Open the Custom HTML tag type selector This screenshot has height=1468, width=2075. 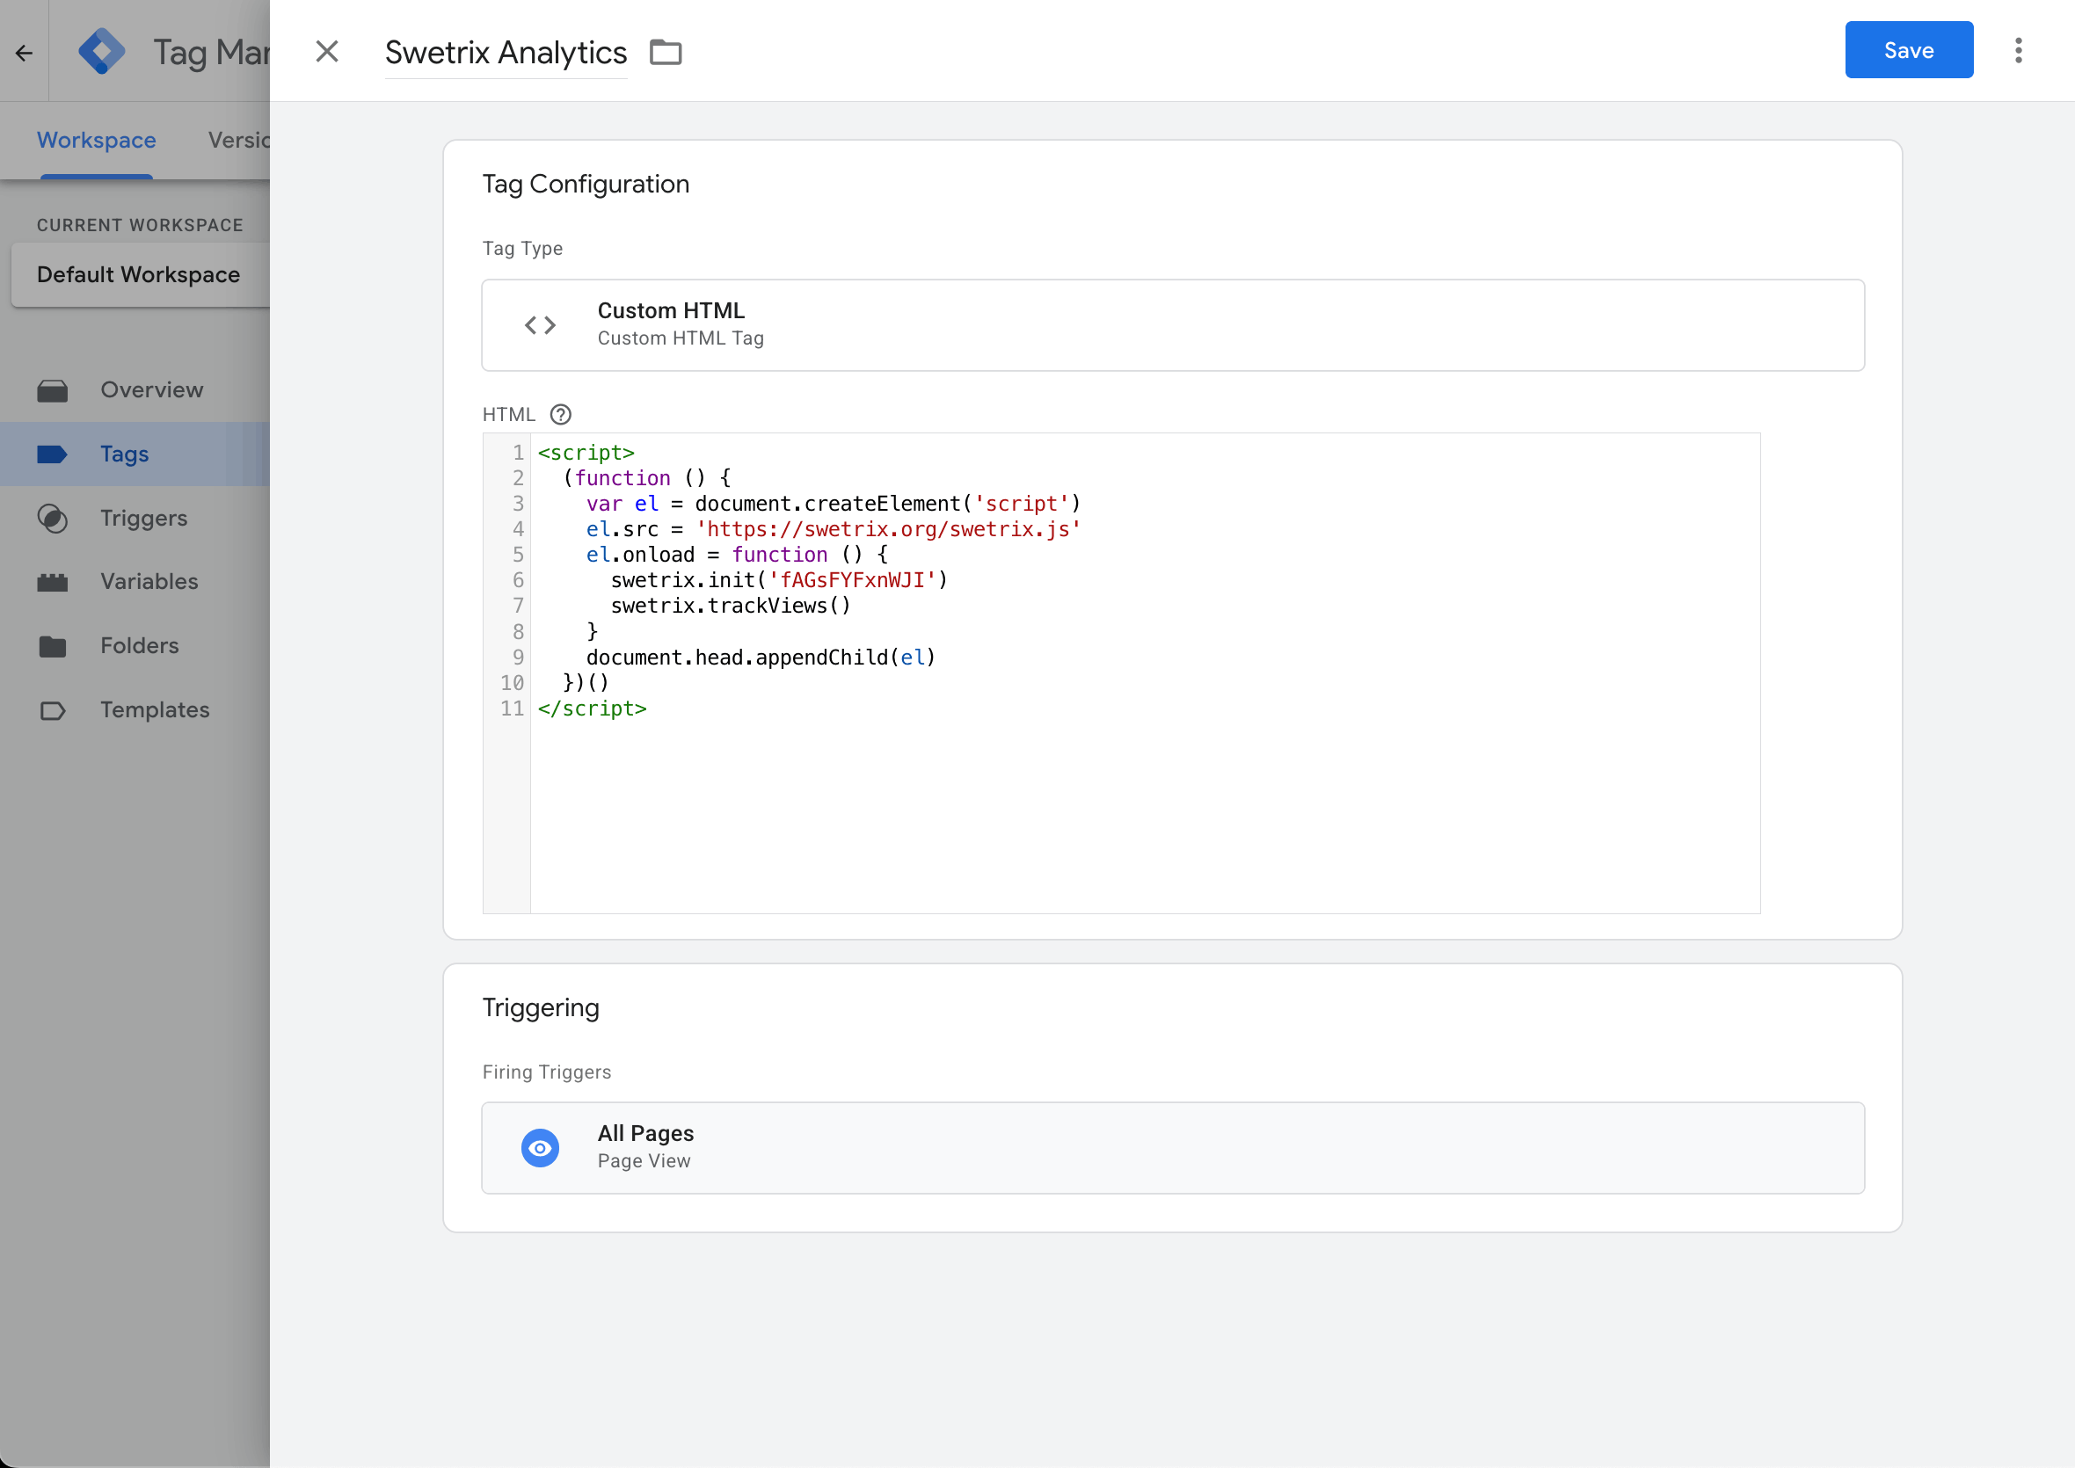coord(1172,324)
